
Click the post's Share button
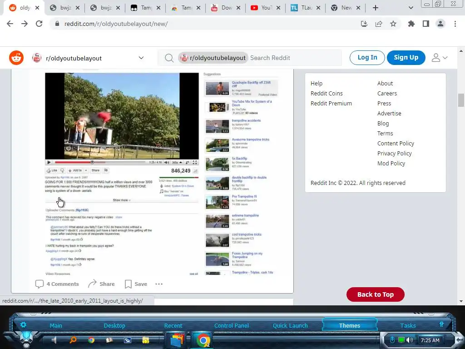point(101,284)
